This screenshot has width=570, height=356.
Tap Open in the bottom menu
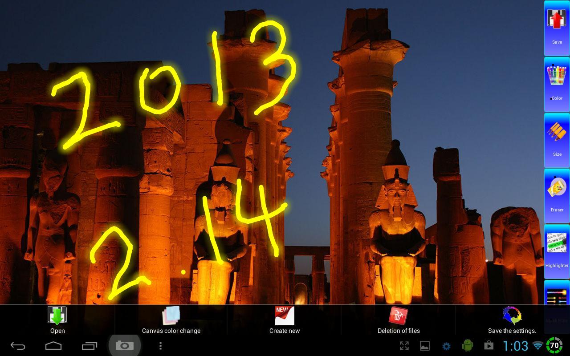click(x=57, y=320)
